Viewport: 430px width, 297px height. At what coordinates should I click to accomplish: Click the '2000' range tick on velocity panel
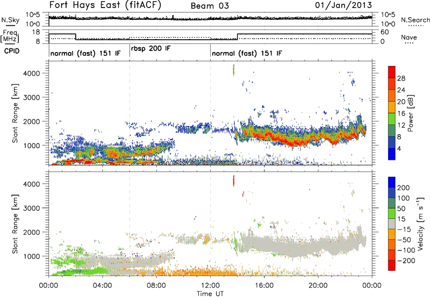pyautogui.click(x=32, y=232)
